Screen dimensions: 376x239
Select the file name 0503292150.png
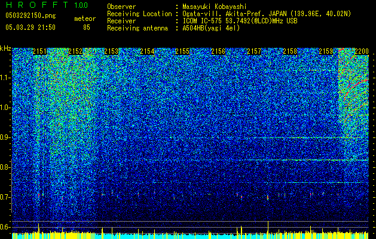(x=30, y=16)
